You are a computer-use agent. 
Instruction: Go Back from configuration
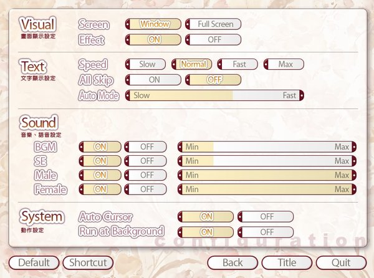(233, 263)
